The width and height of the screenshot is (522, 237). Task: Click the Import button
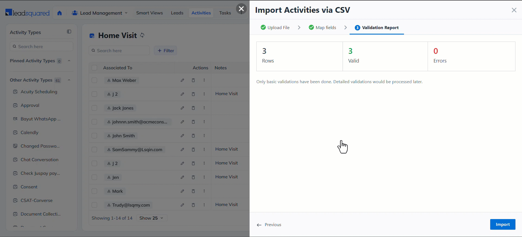[x=503, y=224]
